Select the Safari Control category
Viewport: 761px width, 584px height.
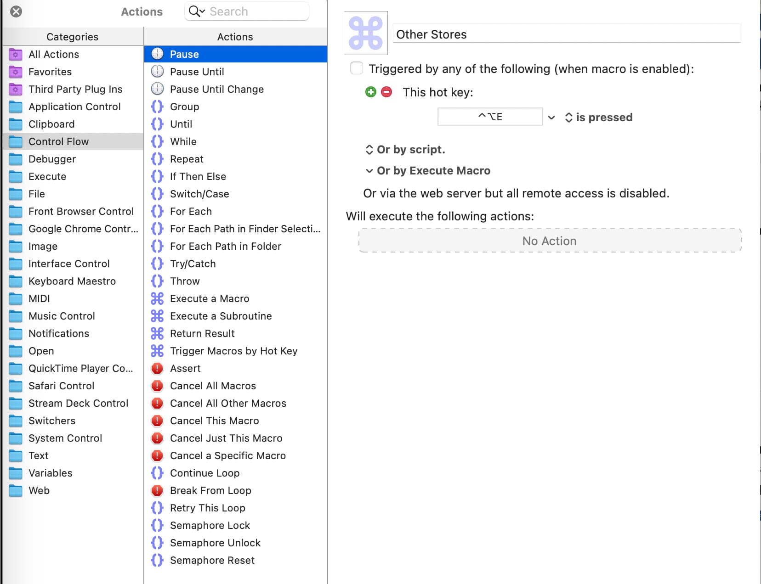[73, 386]
